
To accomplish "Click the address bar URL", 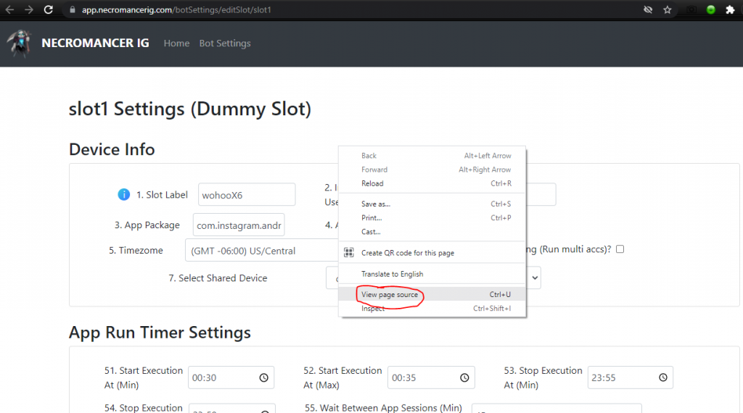I will 176,9.
